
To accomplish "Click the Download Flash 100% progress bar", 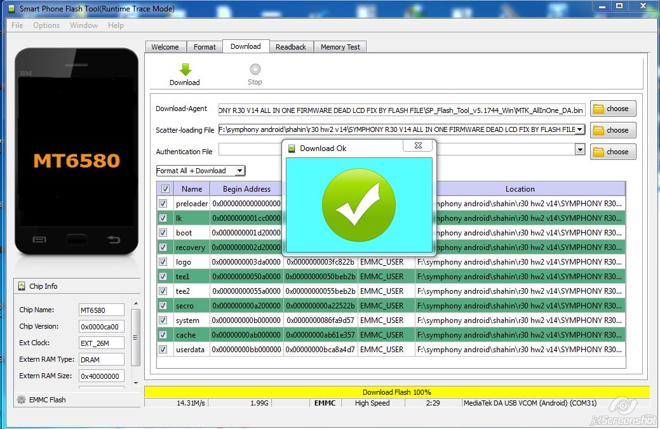I will tap(397, 392).
